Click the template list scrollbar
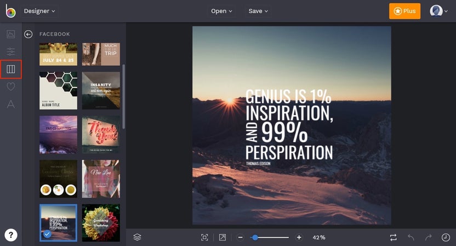Viewport: 456px width, 246px height. click(124, 96)
